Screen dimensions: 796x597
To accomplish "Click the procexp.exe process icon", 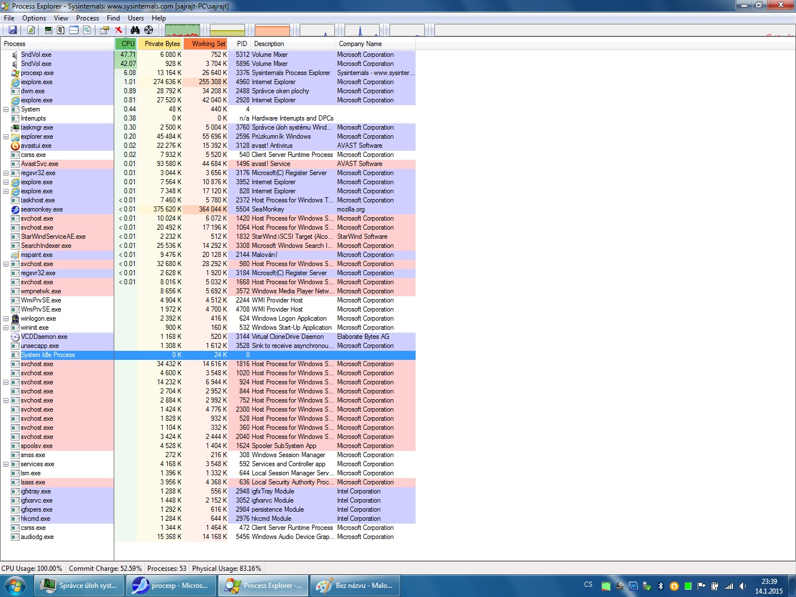I will [x=15, y=73].
